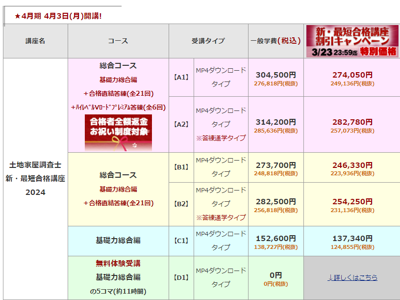Click 総合コース heading in the pink A-course cell
The width and height of the screenshot is (400, 300).
point(118,66)
